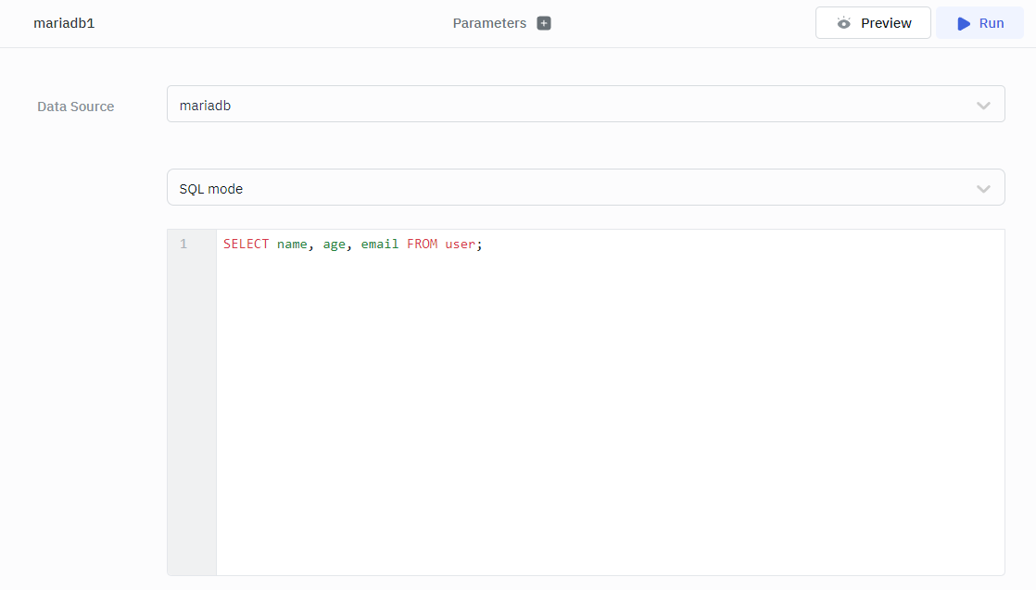Click the eye icon in the Preview button
Image resolution: width=1036 pixels, height=590 pixels.
(843, 23)
